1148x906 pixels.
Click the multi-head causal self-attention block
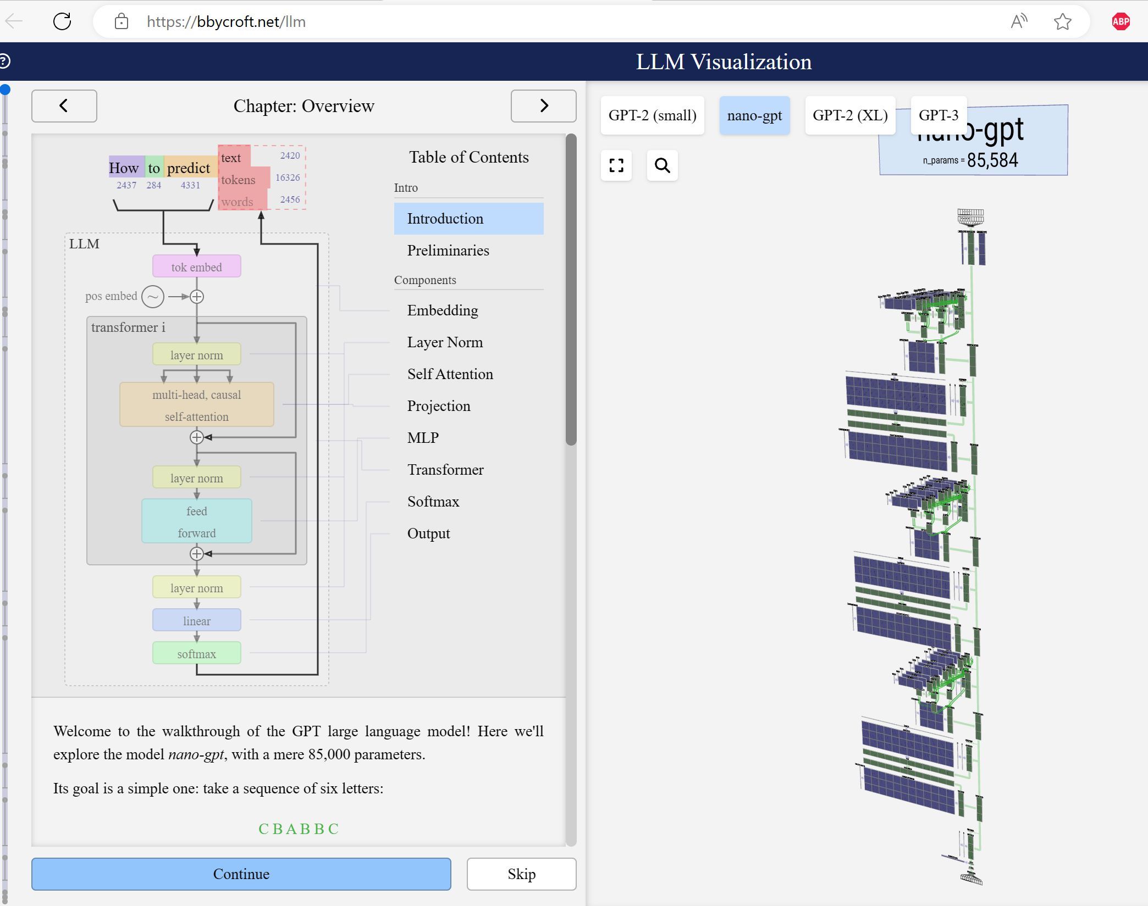click(x=197, y=405)
